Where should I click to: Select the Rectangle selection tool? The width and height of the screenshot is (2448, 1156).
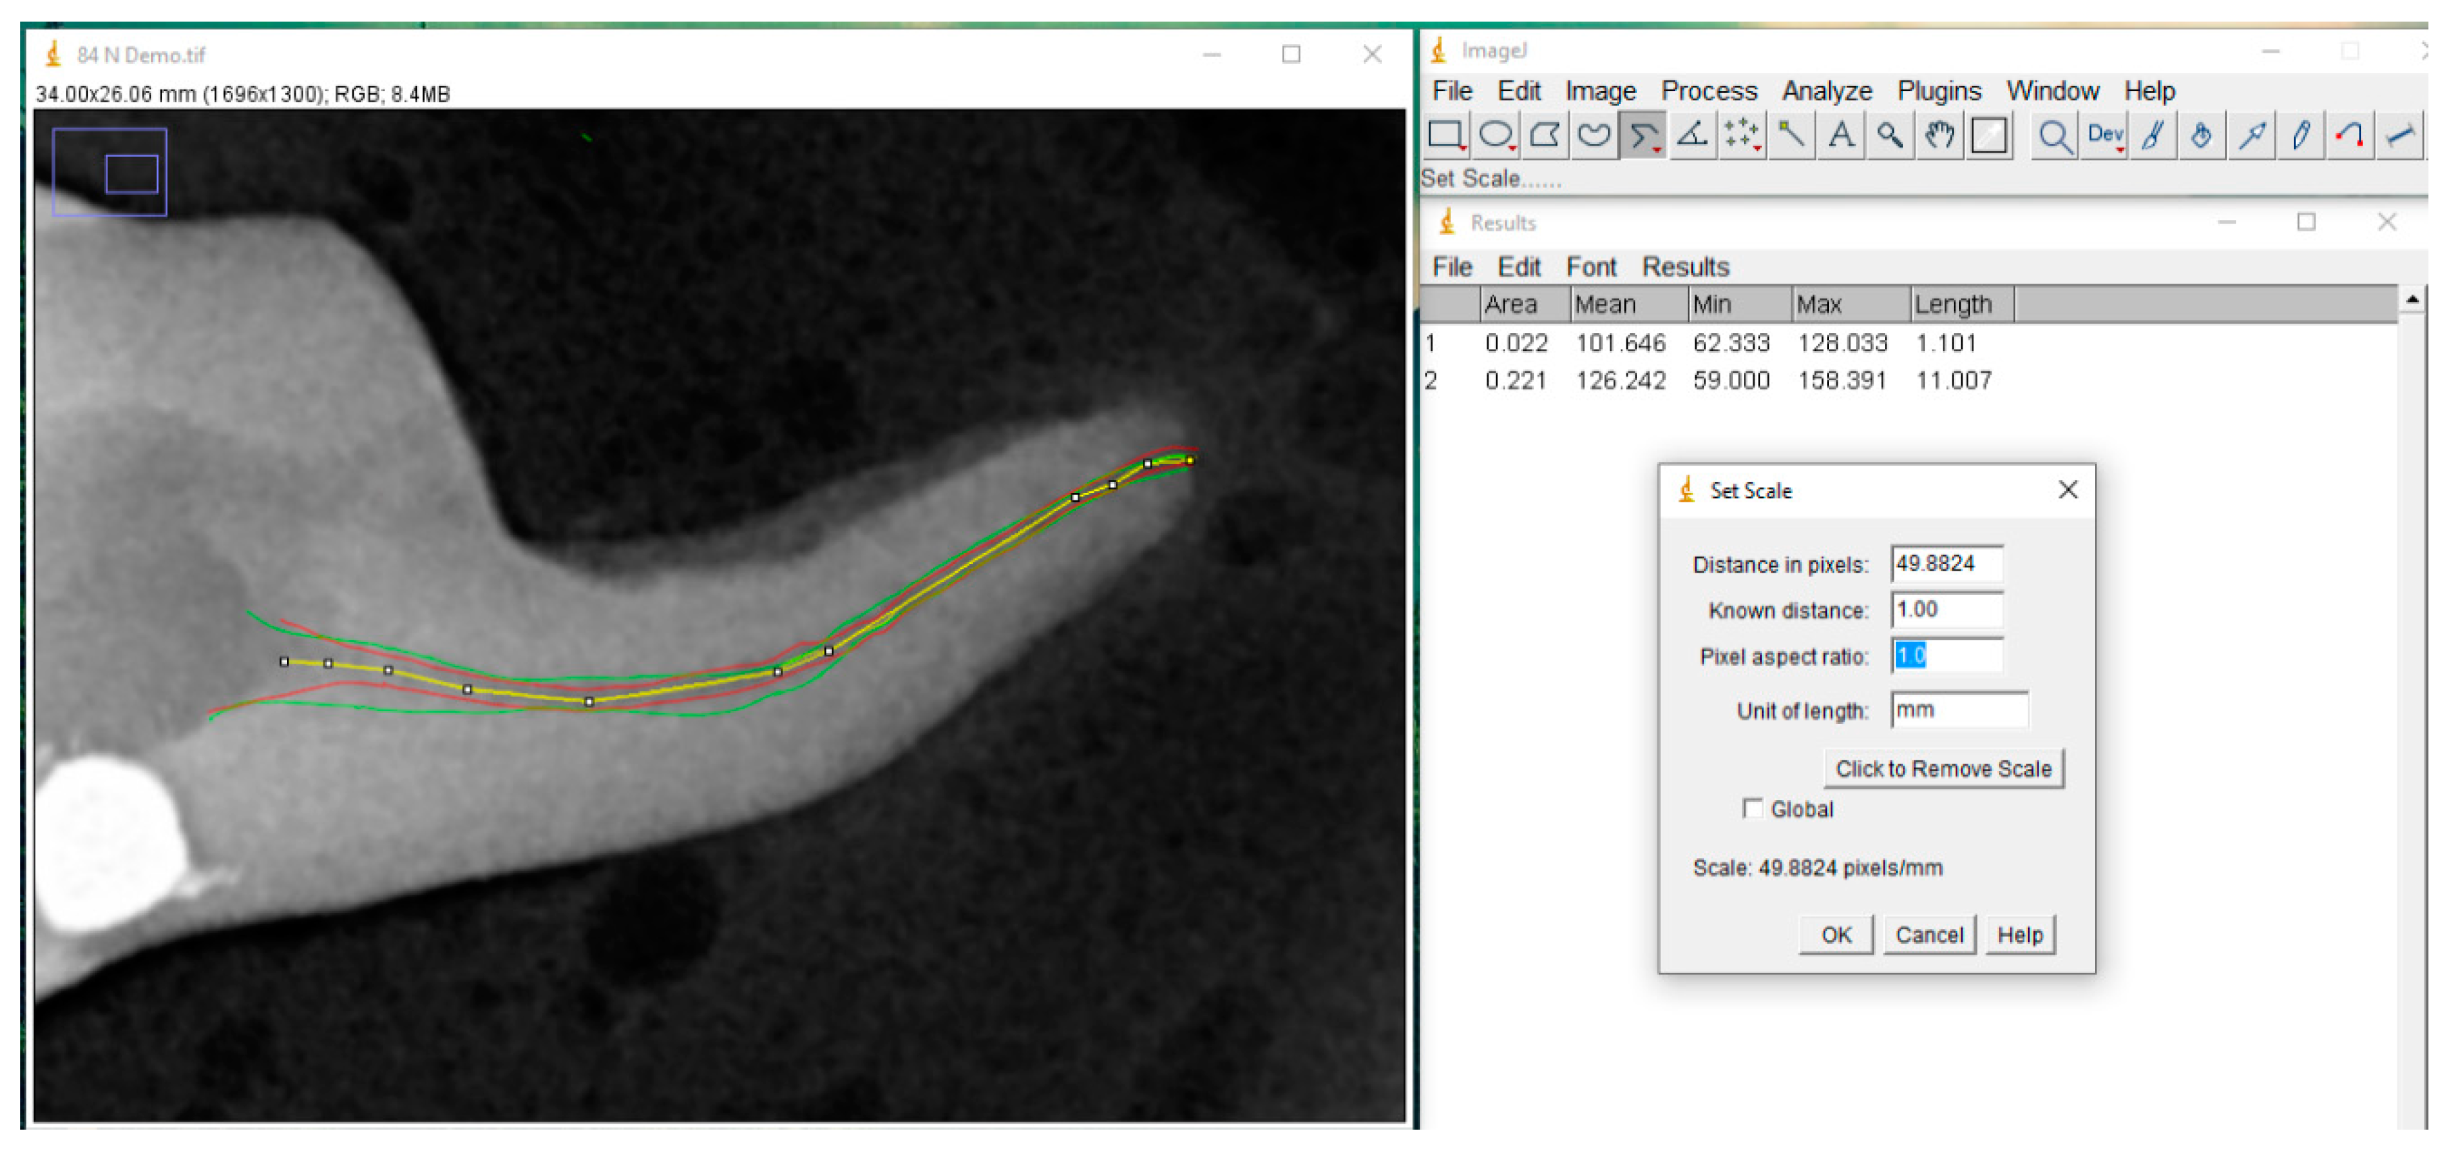point(1445,135)
